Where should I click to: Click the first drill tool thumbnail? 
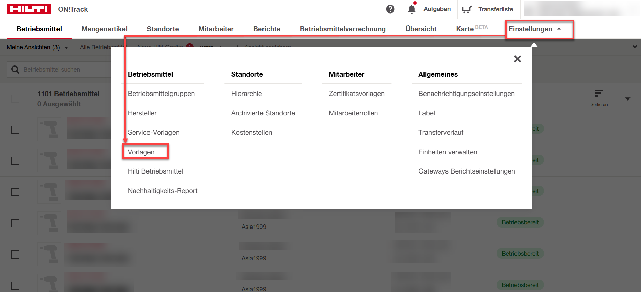tap(49, 129)
